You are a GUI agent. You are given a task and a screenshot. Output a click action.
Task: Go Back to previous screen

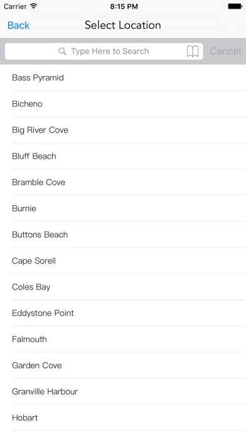[18, 25]
